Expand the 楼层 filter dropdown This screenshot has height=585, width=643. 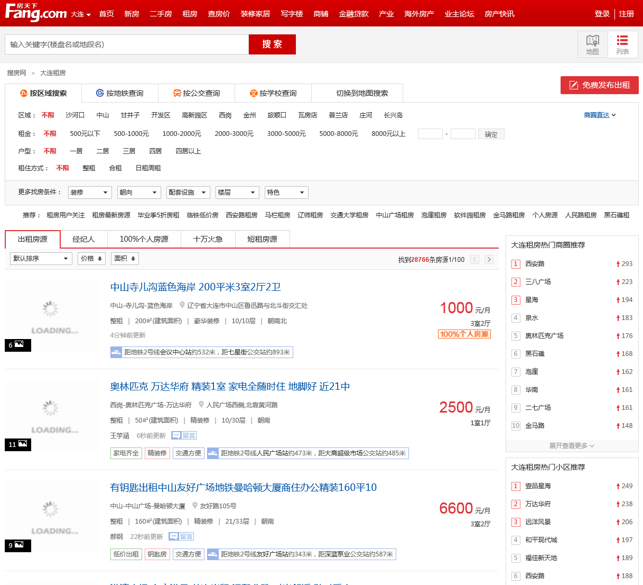click(x=237, y=193)
